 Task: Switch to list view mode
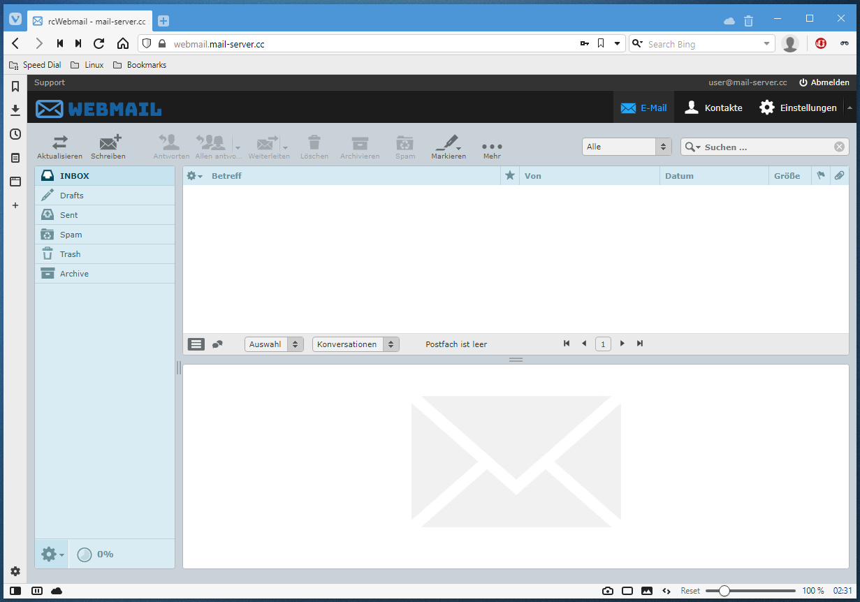(196, 344)
